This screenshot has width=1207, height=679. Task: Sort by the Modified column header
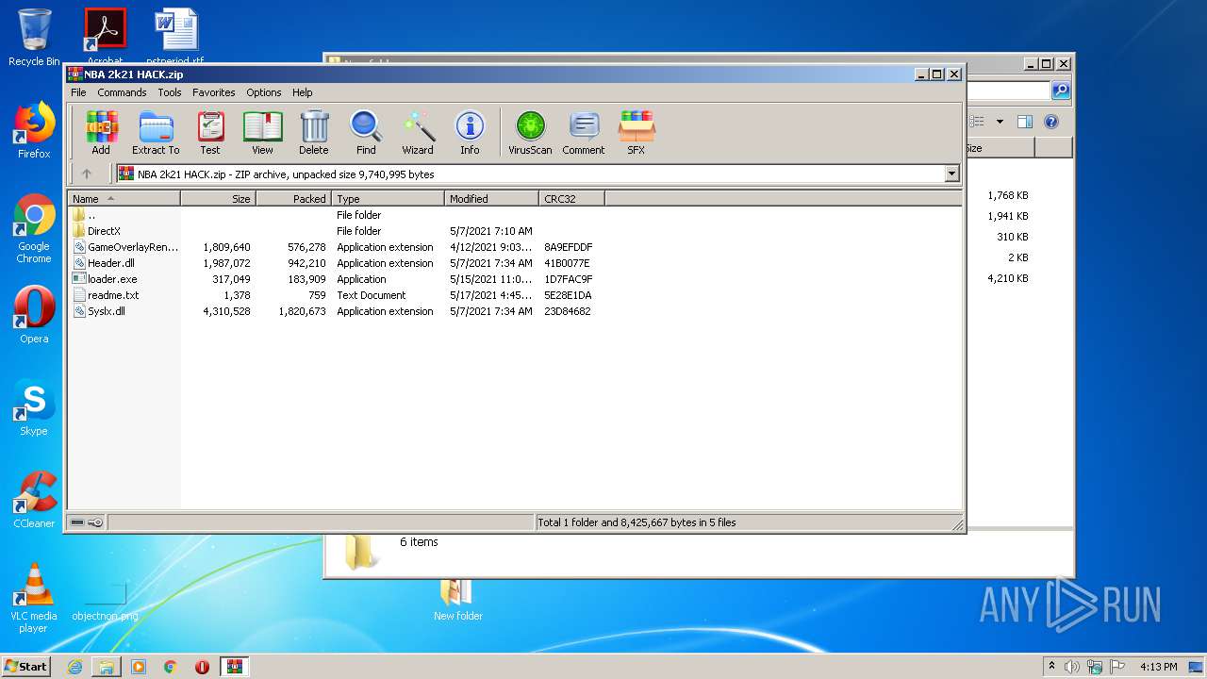coord(491,199)
